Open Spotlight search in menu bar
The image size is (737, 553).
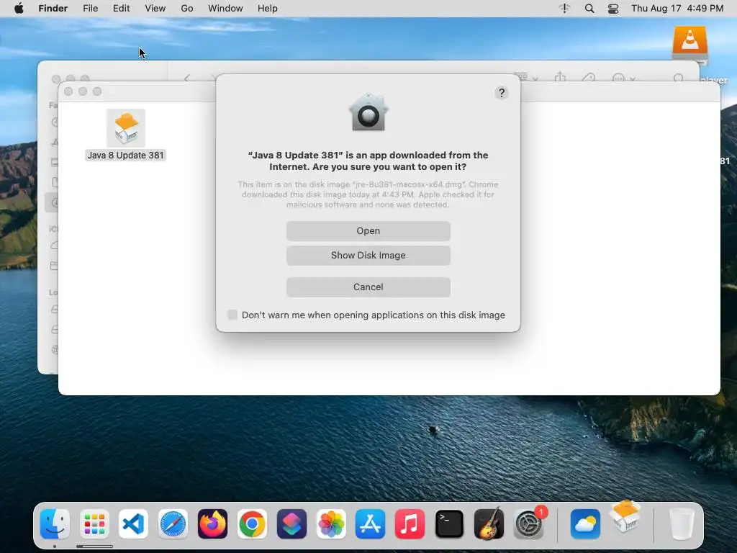[x=589, y=8]
